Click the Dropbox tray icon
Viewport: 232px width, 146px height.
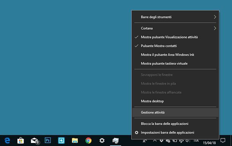pyautogui.click(x=161, y=141)
